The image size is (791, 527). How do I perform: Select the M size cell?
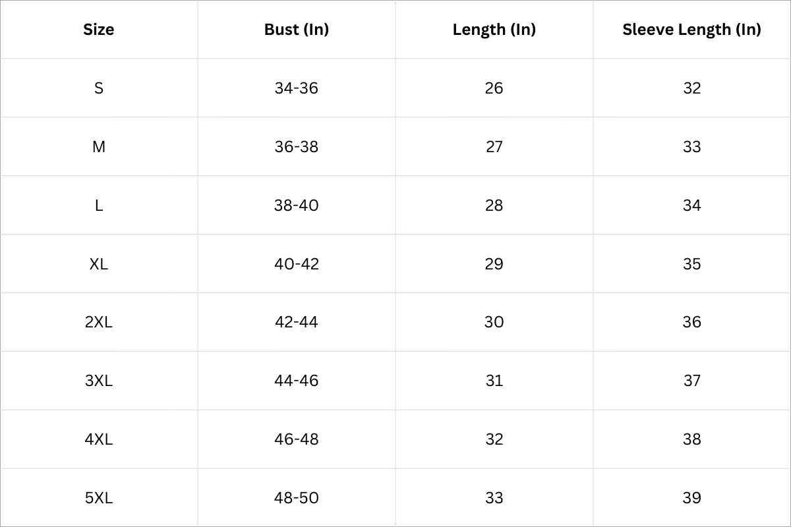(99, 147)
